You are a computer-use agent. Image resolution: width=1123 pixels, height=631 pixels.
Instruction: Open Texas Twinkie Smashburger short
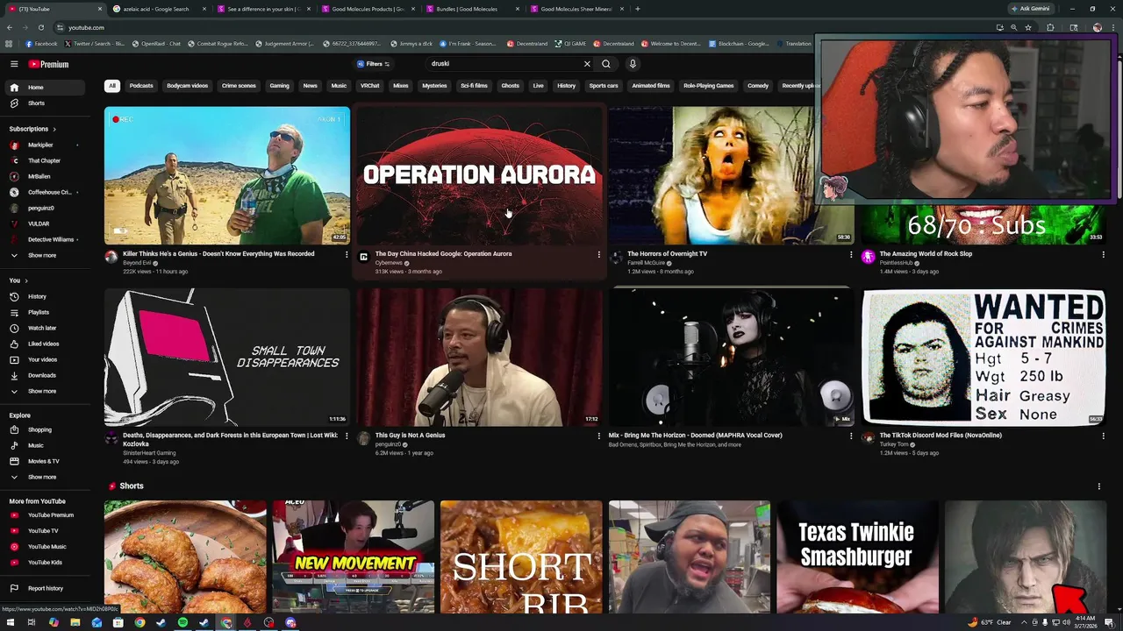(x=857, y=557)
